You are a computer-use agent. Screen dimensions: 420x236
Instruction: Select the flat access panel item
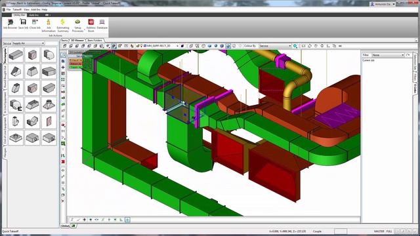pyautogui.click(x=49, y=121)
